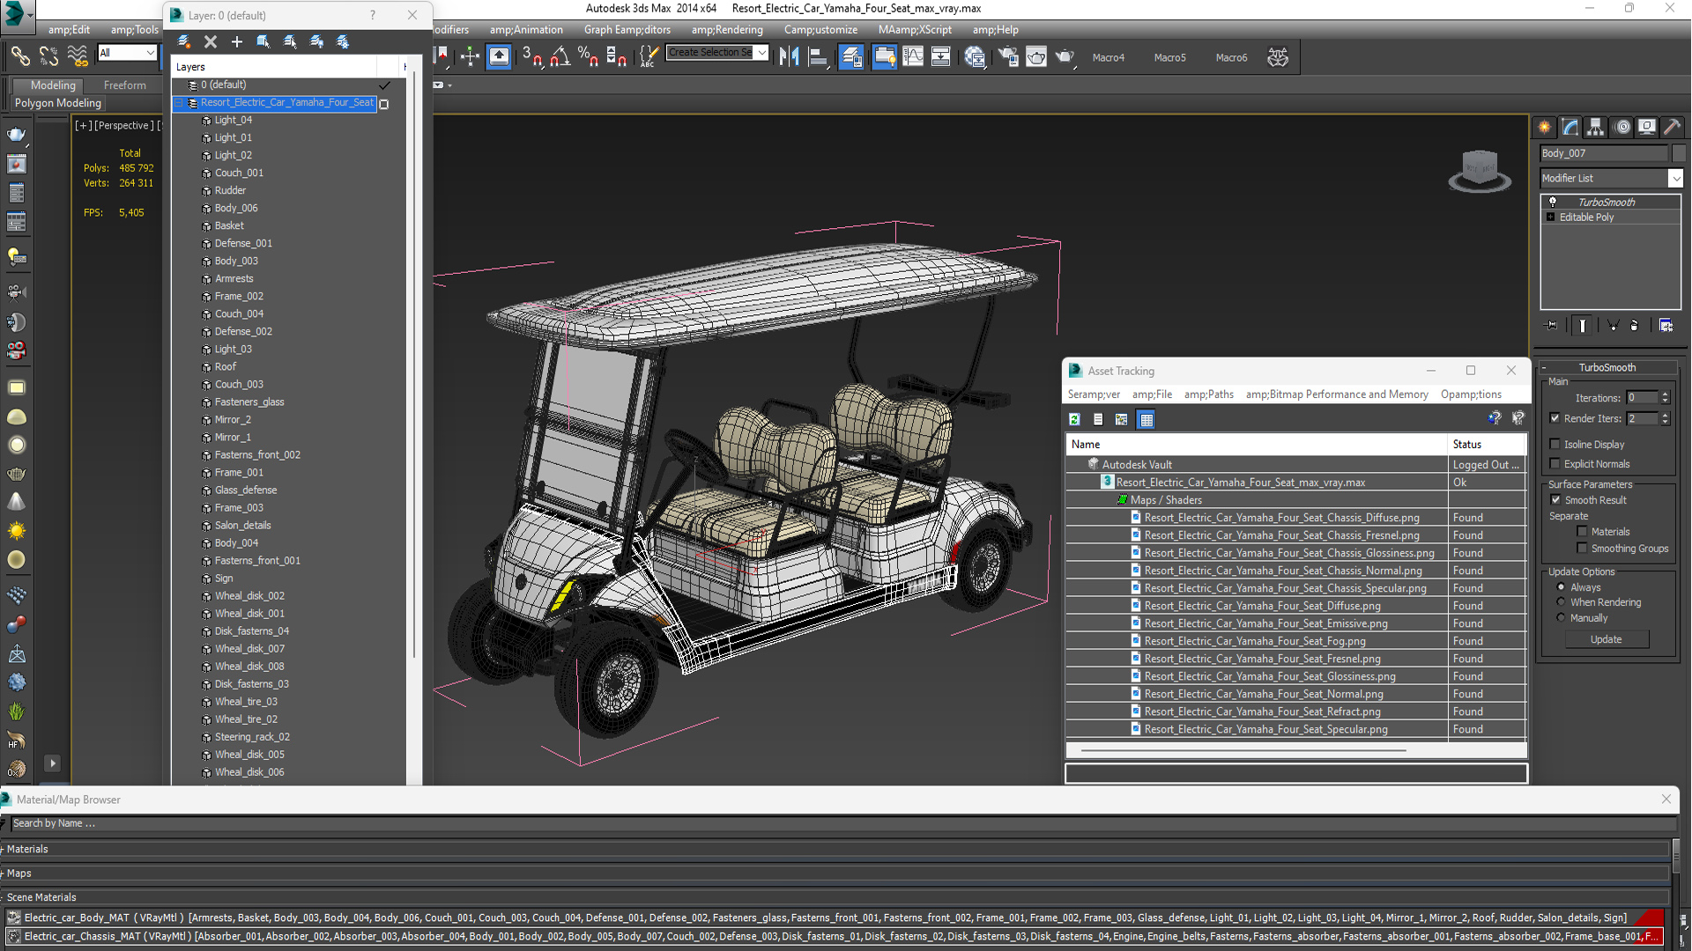The width and height of the screenshot is (1692, 951).
Task: Click the Mirror tool icon
Action: (x=789, y=57)
